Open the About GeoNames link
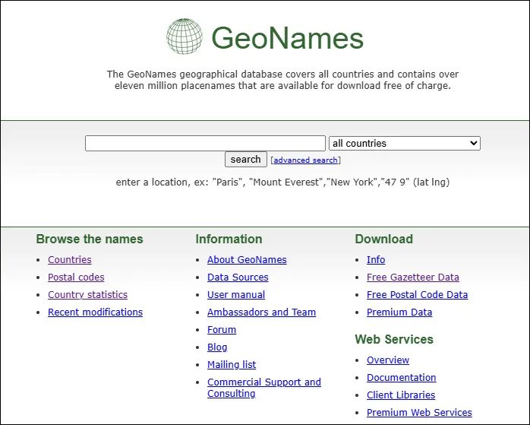Screen dimensions: 530x425 click(x=247, y=259)
